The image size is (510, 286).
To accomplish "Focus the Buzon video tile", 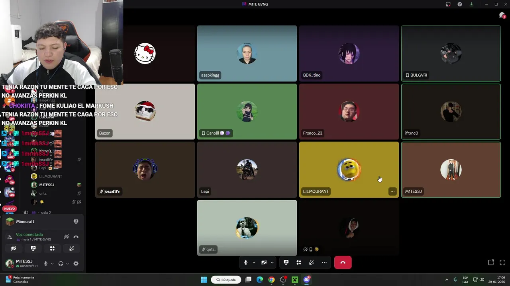I will click(145, 112).
